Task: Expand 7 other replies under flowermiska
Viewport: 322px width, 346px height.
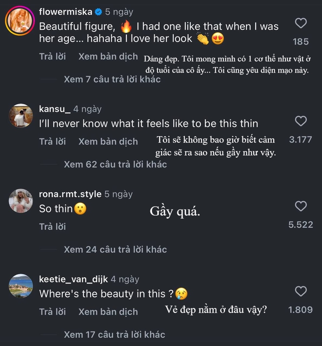Action: point(112,79)
